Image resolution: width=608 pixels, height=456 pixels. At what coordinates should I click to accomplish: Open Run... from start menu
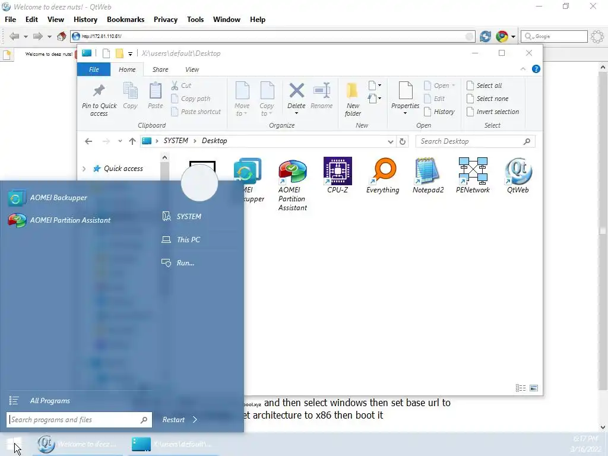tap(178, 263)
